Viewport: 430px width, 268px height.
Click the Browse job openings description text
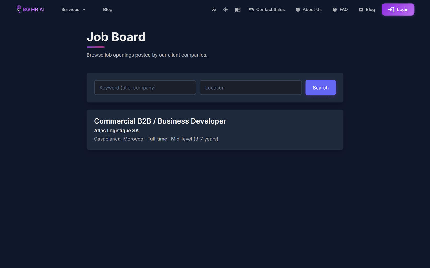coord(147,55)
